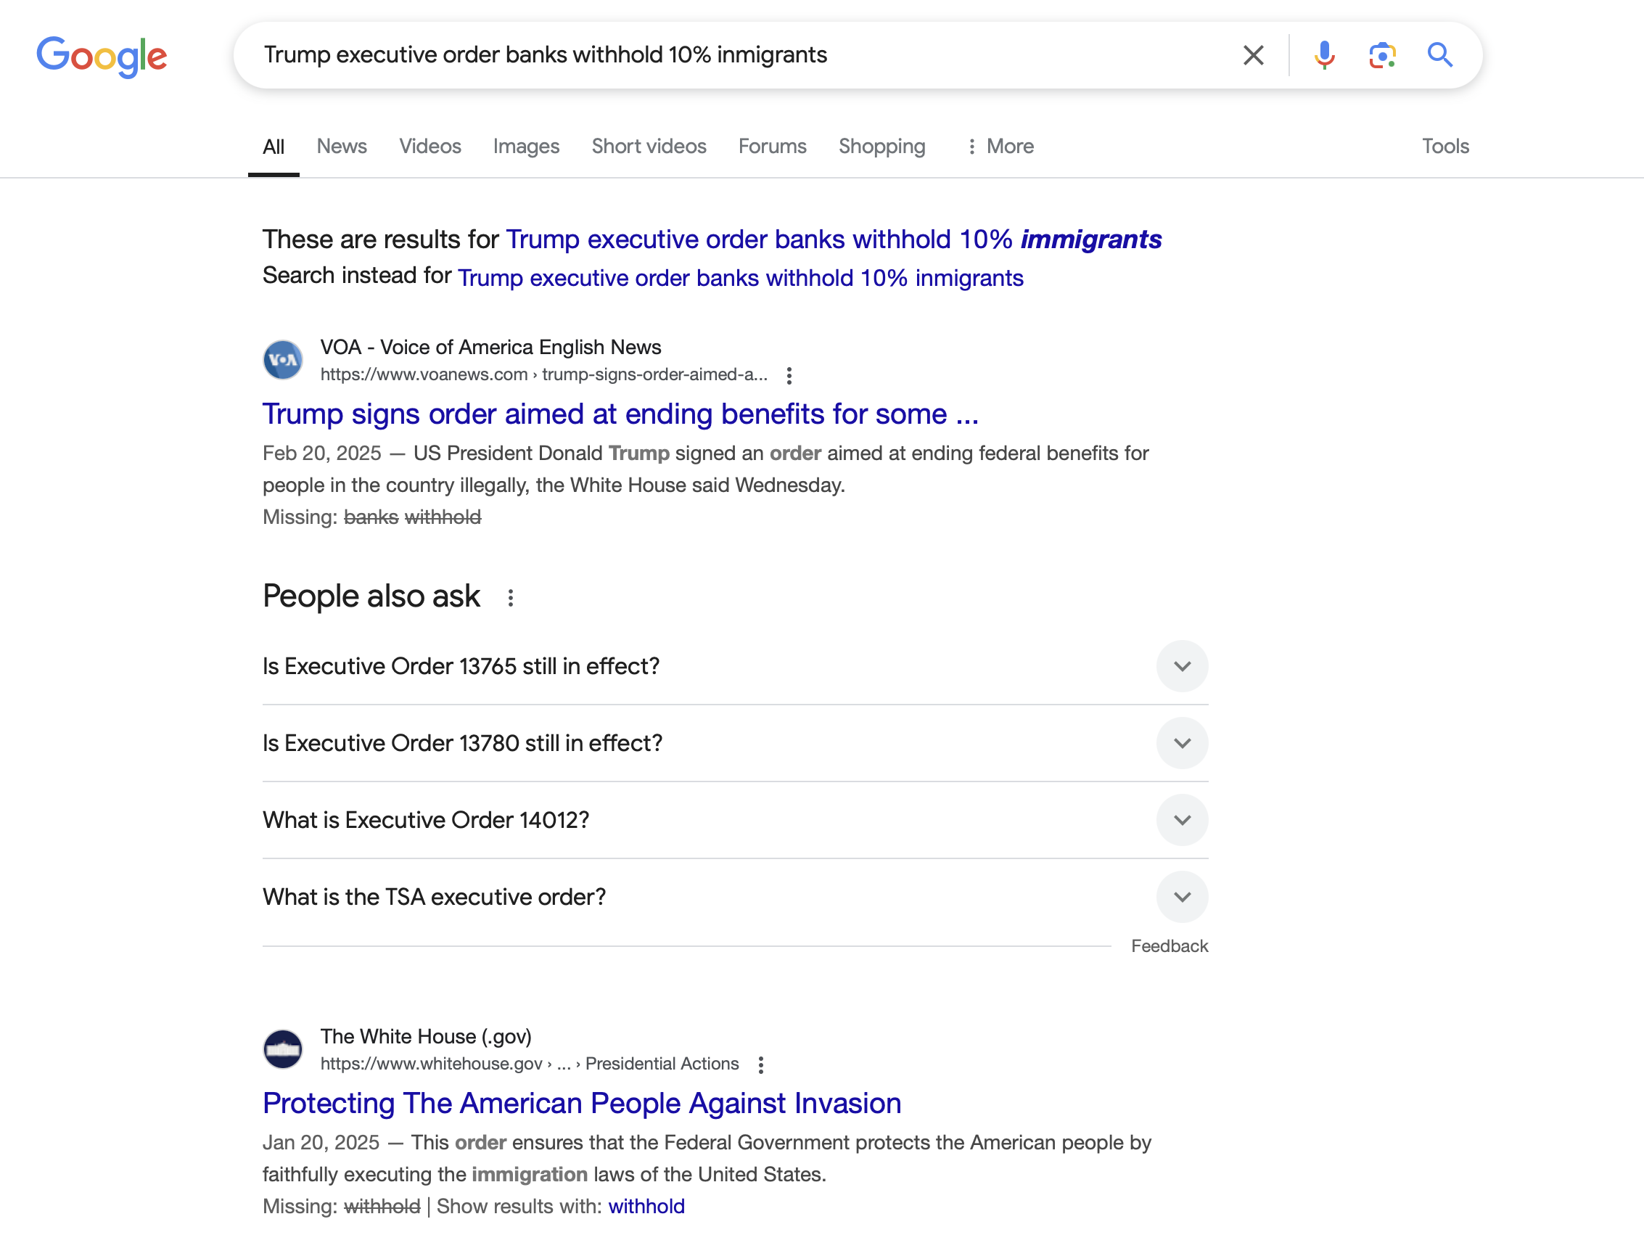
Task: Open "Trump signs order aimed at ending benefits" result
Action: 620,414
